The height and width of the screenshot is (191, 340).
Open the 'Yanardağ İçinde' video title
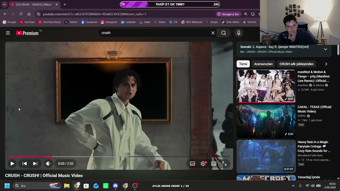pos(309,177)
